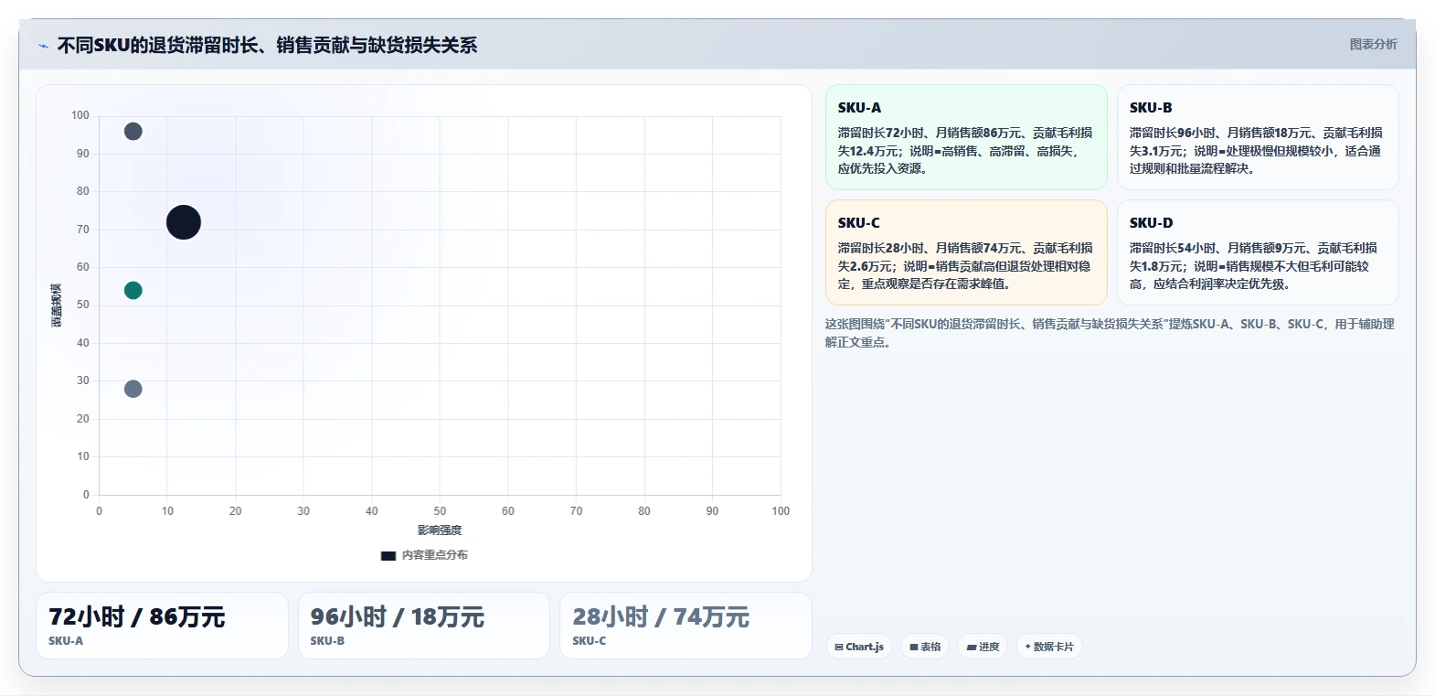This screenshot has width=1435, height=696.
Task: Select the large dark bubble near 70
Action: pyautogui.click(x=184, y=222)
